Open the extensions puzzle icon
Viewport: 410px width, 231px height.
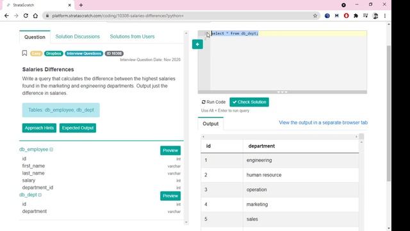(356, 15)
